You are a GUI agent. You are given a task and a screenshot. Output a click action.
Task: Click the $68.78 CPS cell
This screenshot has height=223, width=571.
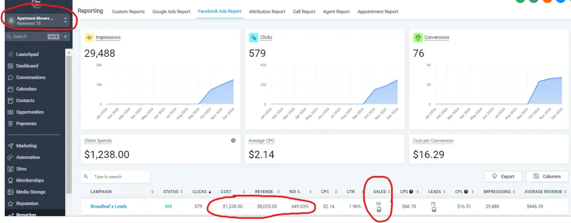tap(408, 206)
